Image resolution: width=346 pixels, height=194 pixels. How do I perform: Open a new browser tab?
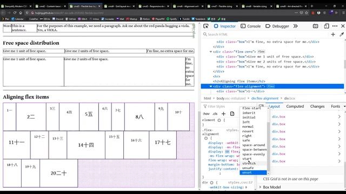(312, 6)
